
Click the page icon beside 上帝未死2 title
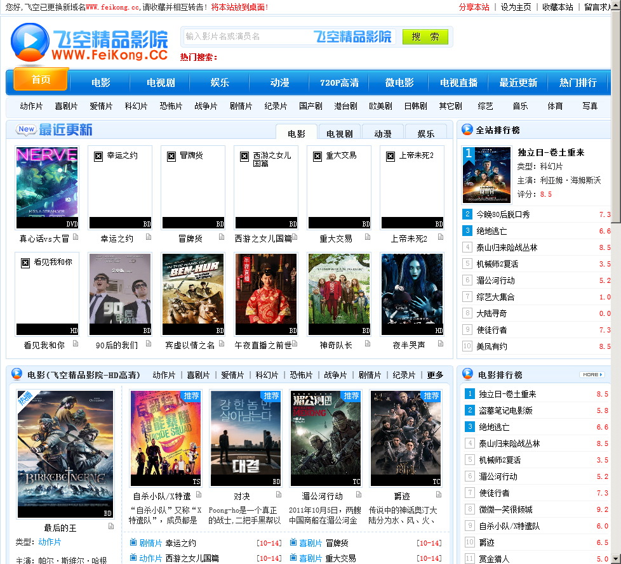tap(441, 237)
